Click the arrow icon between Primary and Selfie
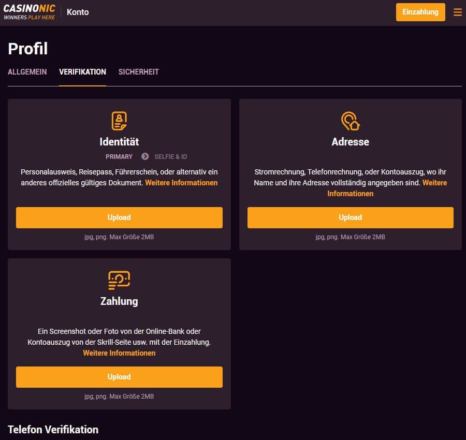Screen dimensions: 466x440 click(145, 156)
